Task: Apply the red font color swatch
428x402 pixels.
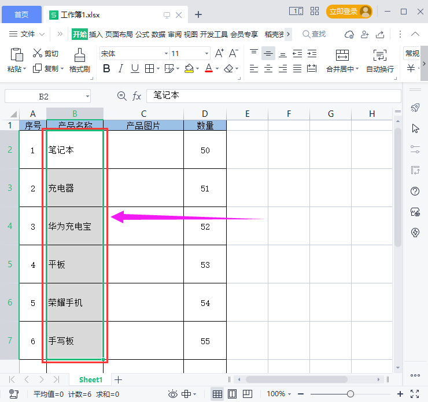Action: point(209,68)
